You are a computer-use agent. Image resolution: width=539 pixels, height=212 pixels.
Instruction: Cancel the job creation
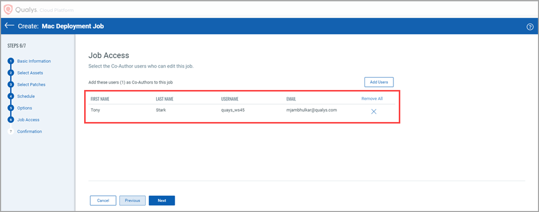tap(103, 200)
